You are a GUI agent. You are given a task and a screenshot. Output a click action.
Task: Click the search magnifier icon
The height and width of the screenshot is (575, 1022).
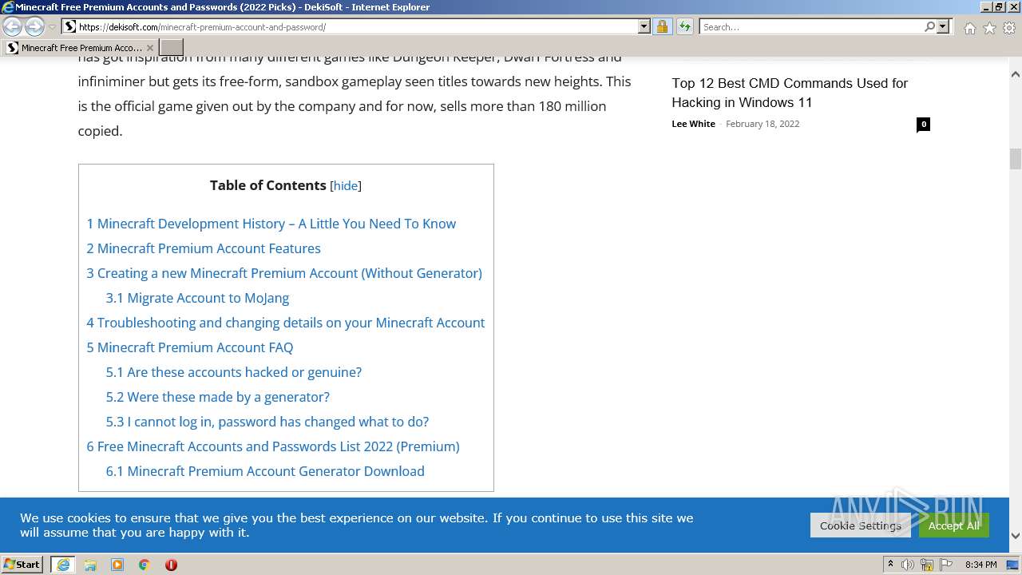[929, 26]
